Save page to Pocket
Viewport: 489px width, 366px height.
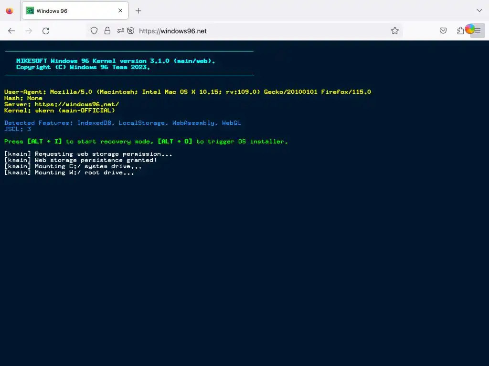point(443,30)
